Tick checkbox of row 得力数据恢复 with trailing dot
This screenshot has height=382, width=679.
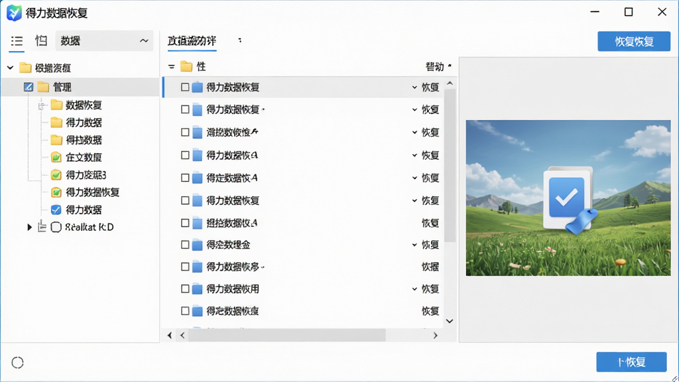pos(185,109)
